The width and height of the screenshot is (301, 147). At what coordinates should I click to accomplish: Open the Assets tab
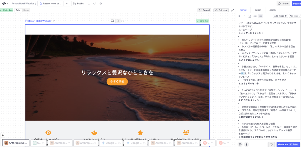pyautogui.click(x=272, y=10)
